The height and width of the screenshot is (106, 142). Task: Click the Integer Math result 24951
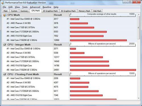(57, 70)
